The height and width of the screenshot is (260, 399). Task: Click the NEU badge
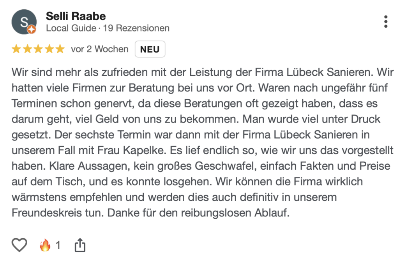[150, 49]
